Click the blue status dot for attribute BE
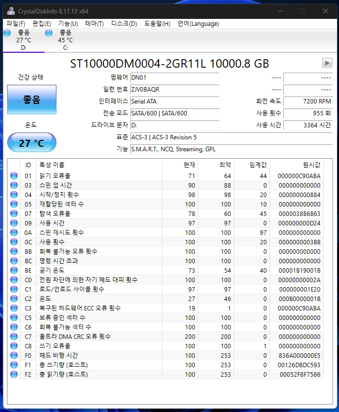 pos(14,270)
